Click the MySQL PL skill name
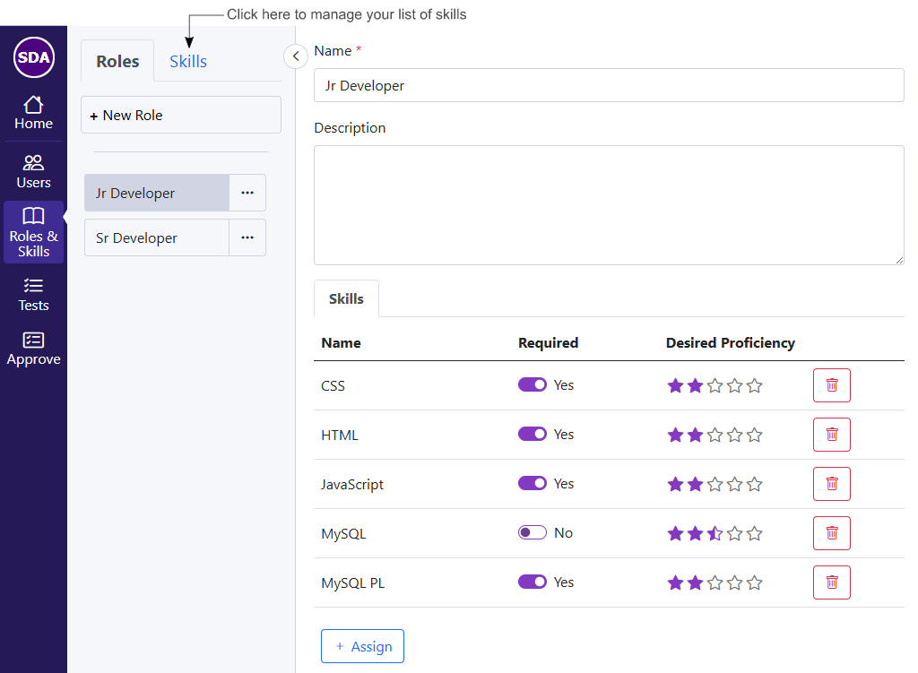The image size is (918, 673). coord(352,582)
